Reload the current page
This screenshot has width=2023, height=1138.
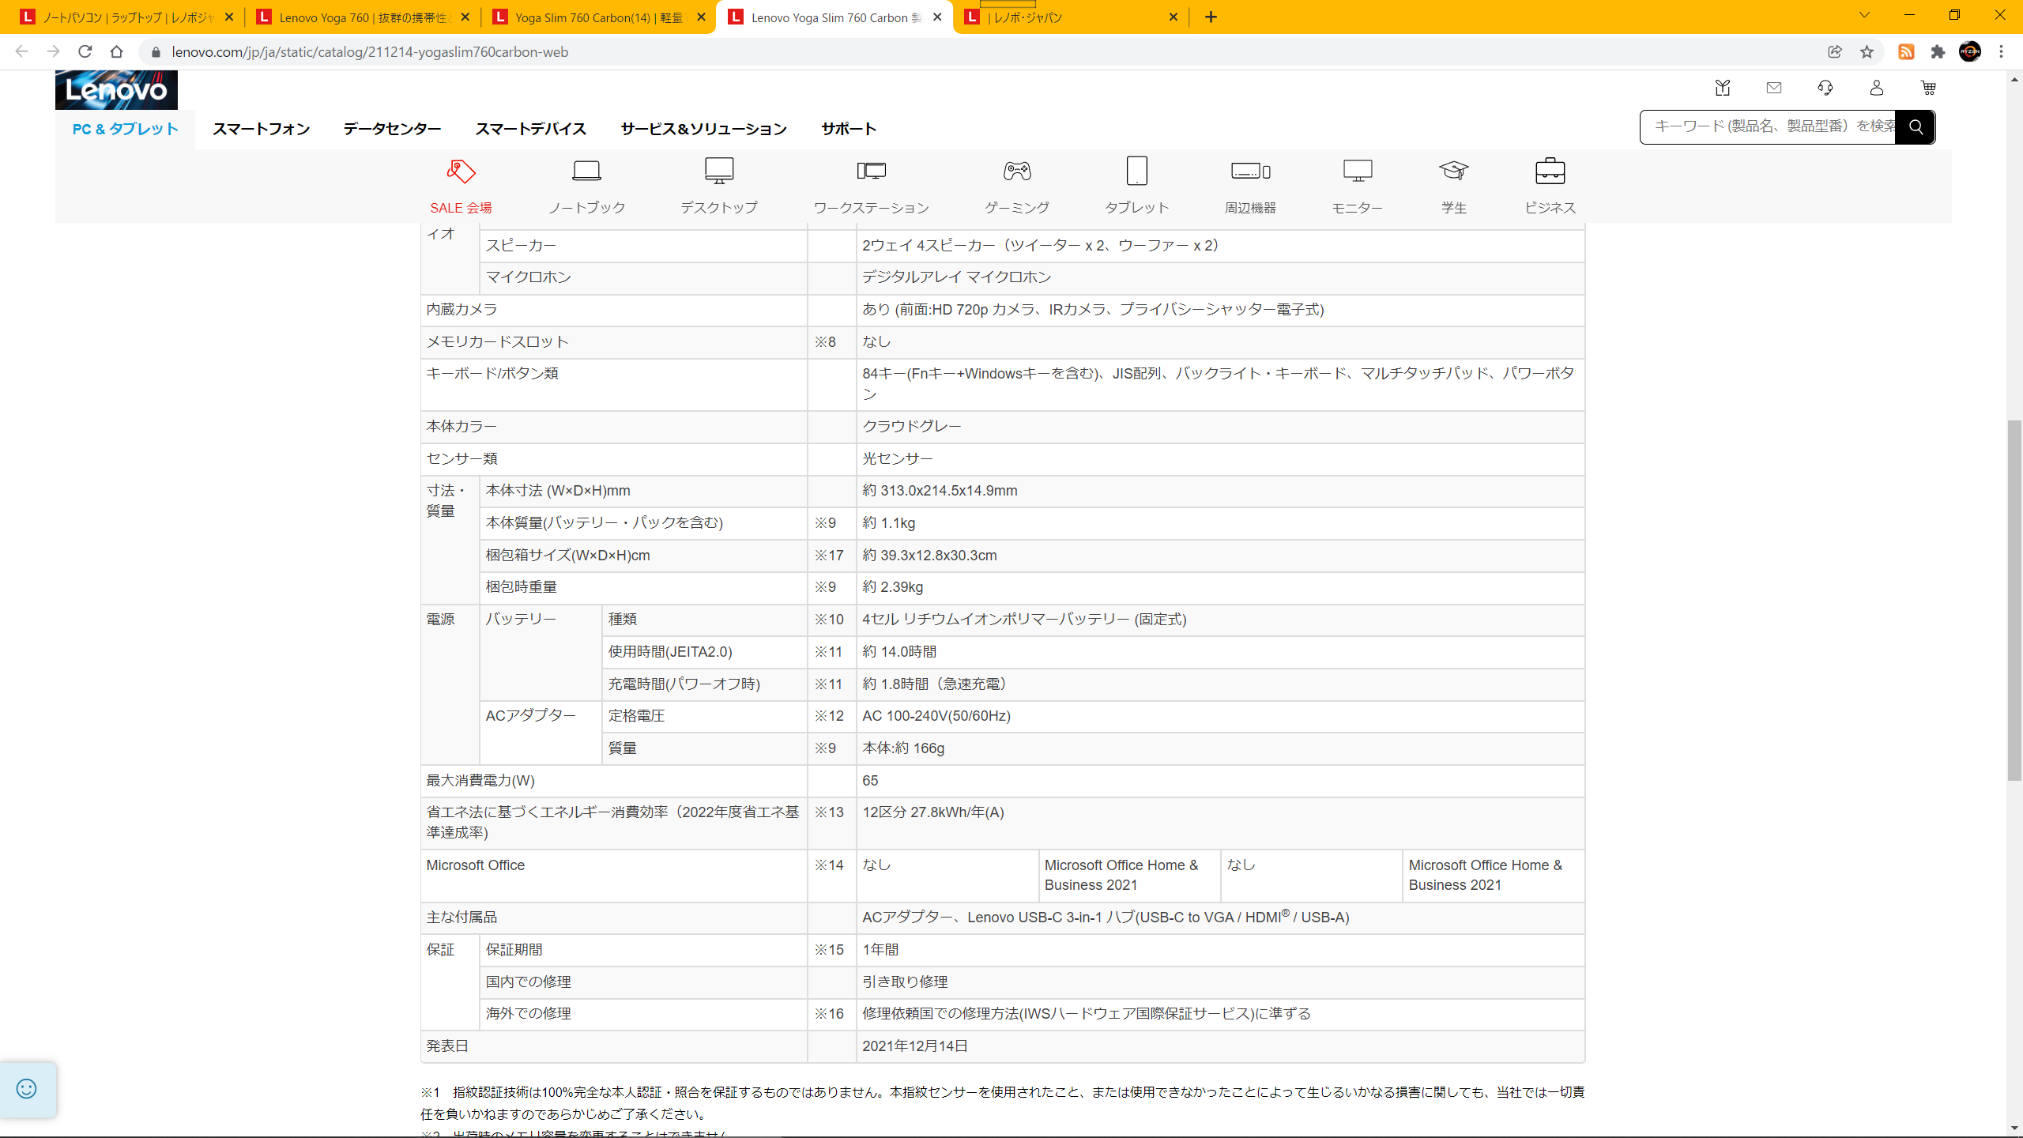click(x=85, y=52)
